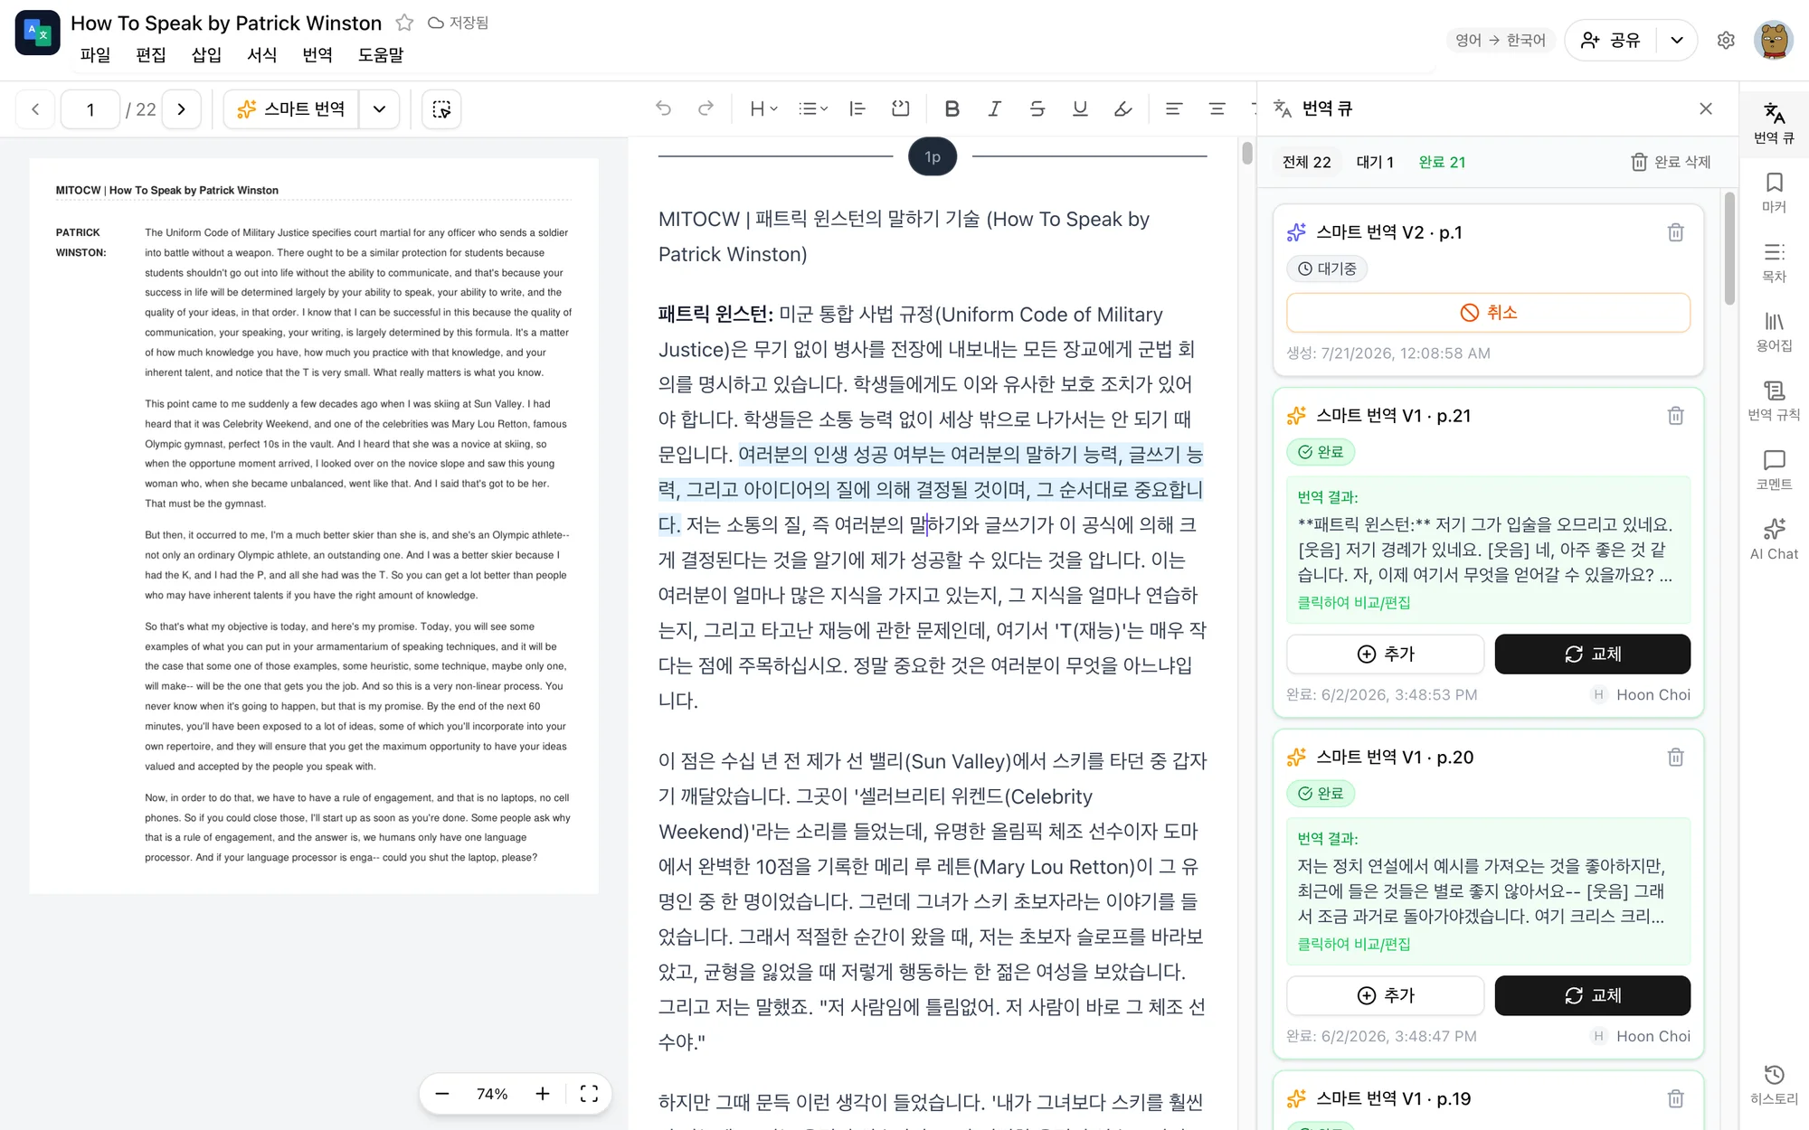This screenshot has height=1130, width=1809.
Task: Open 히스토리 sidebar panel
Action: (1774, 1085)
